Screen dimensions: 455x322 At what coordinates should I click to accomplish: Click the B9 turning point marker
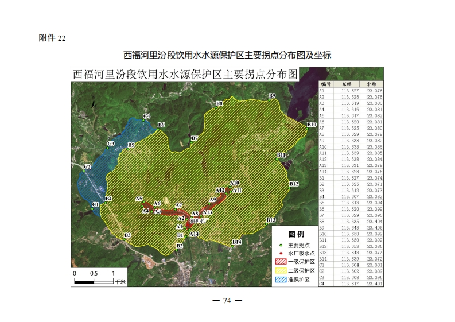click(268, 99)
